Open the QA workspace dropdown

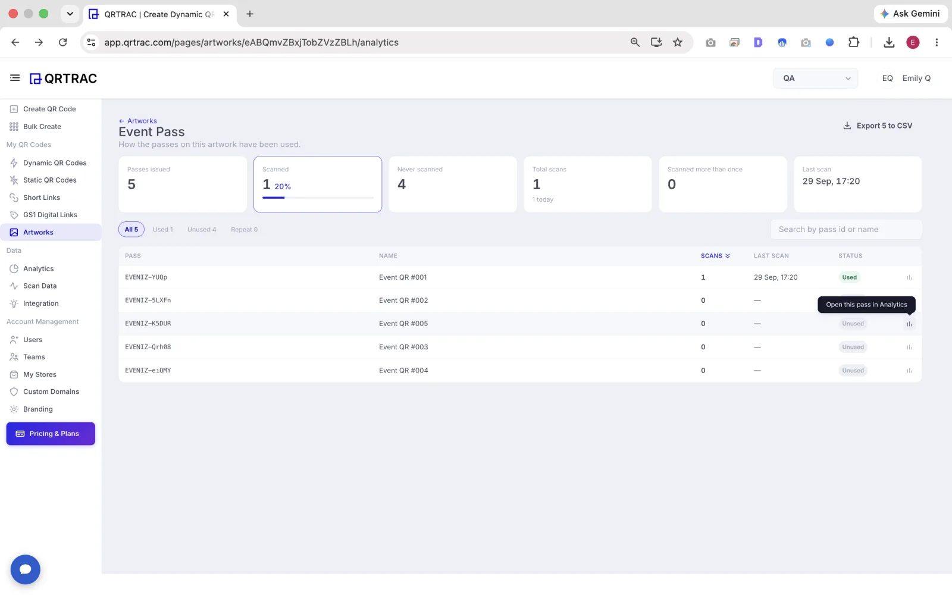(816, 78)
